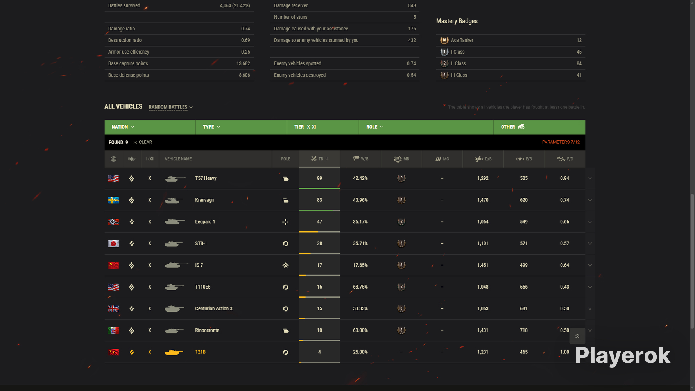Sort by nation globe column icon
The image size is (695, 391).
click(x=113, y=159)
